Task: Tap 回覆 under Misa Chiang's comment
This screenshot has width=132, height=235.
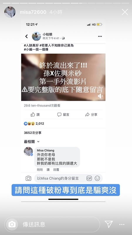Action: pos(56,170)
